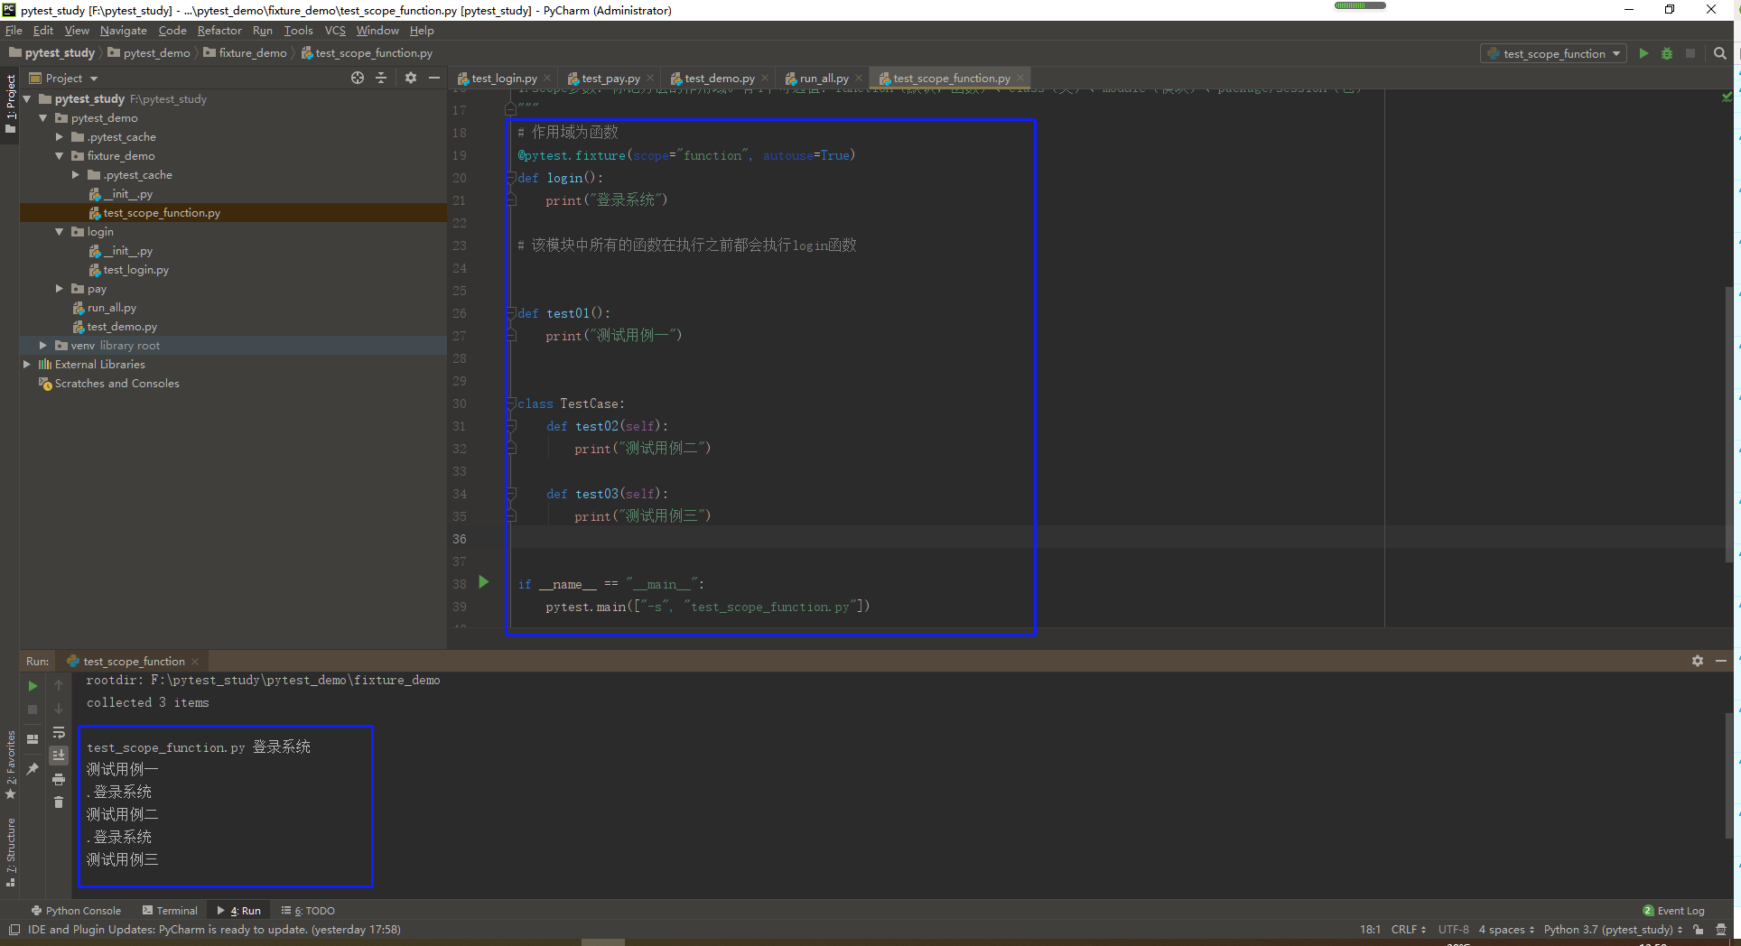The width and height of the screenshot is (1741, 946).
Task: Click the Run panel stop icon
Action: (33, 709)
